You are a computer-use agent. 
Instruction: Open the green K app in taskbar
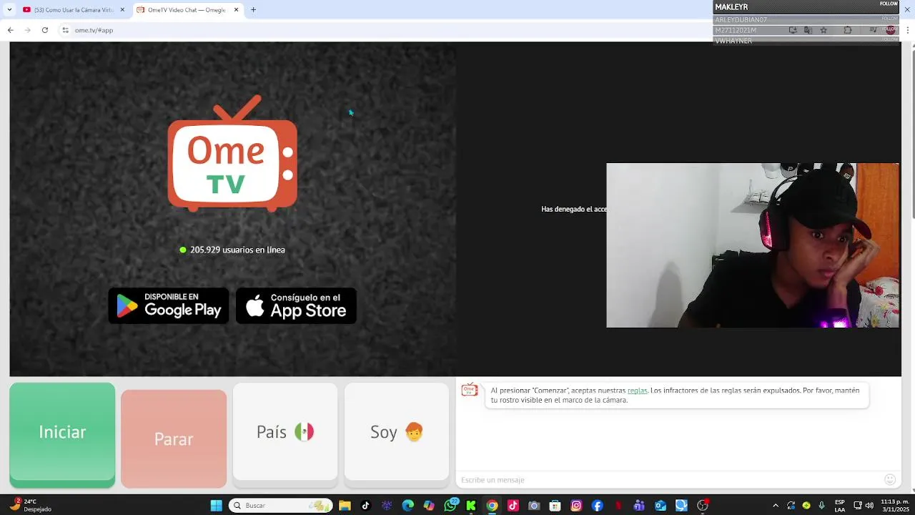coord(471,506)
